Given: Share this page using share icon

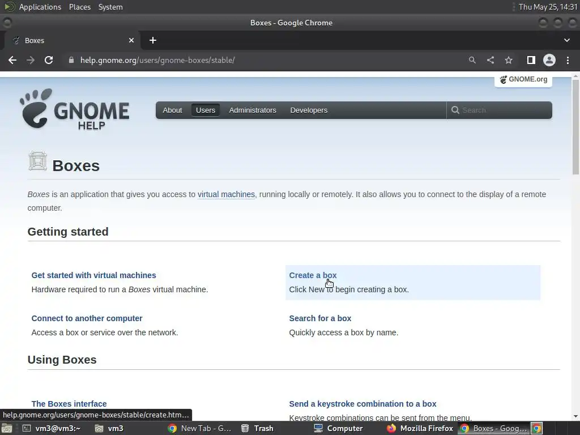Looking at the screenshot, I should 491,60.
